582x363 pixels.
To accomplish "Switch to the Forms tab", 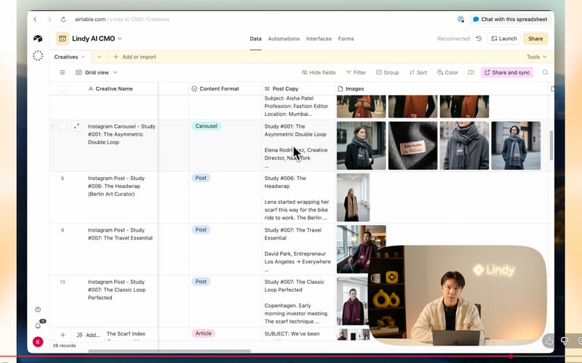I will (346, 38).
